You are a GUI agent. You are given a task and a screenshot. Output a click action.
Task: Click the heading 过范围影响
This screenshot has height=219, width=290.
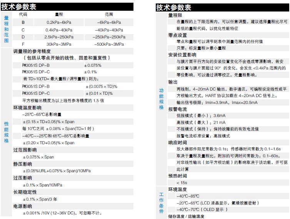click(x=25, y=150)
